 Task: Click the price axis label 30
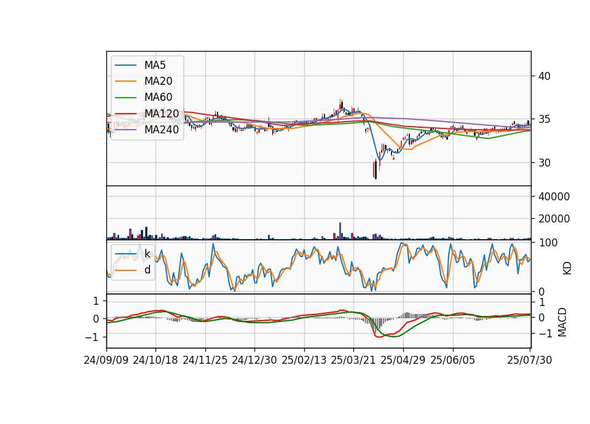pyautogui.click(x=545, y=163)
